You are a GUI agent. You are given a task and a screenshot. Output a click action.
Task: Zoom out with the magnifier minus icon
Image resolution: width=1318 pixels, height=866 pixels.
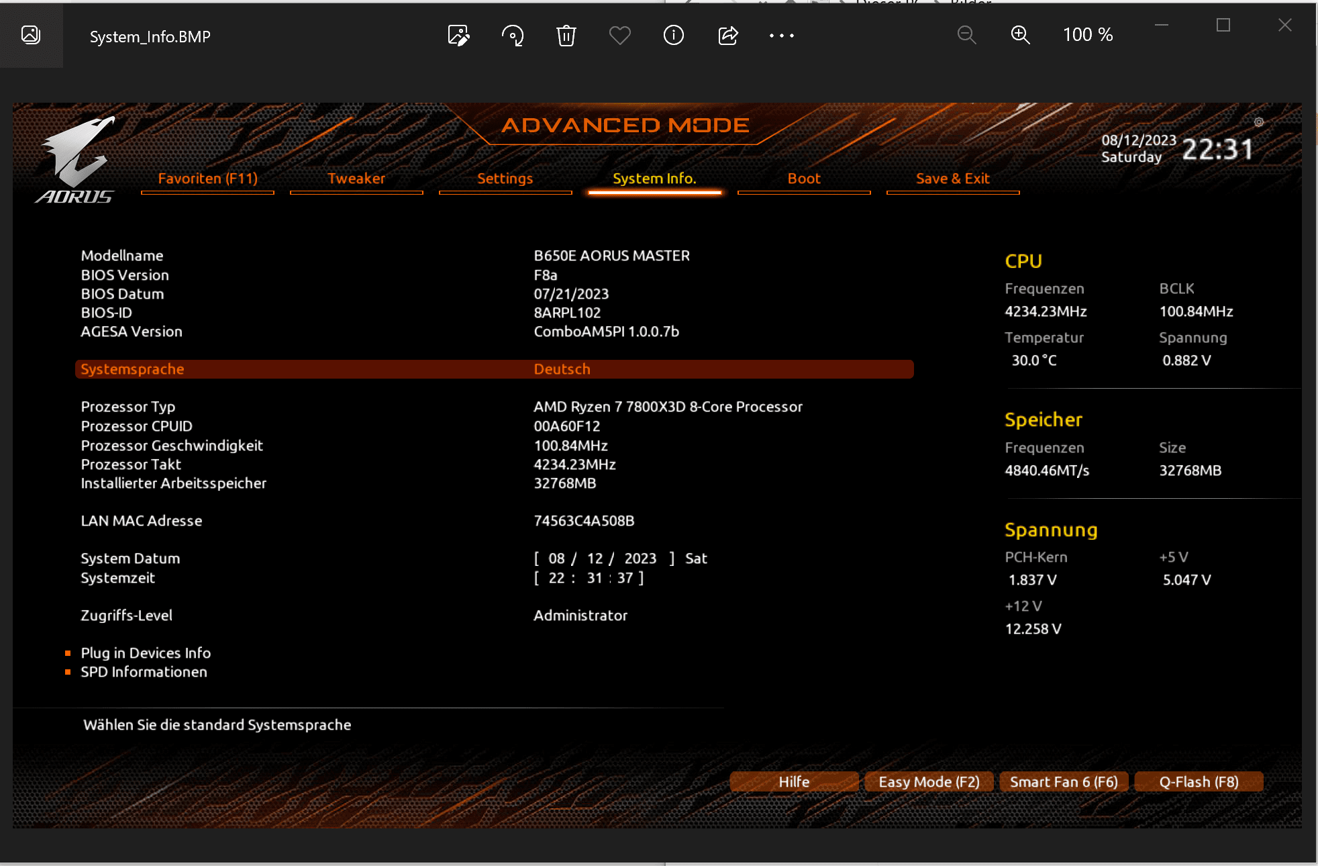coord(966,35)
